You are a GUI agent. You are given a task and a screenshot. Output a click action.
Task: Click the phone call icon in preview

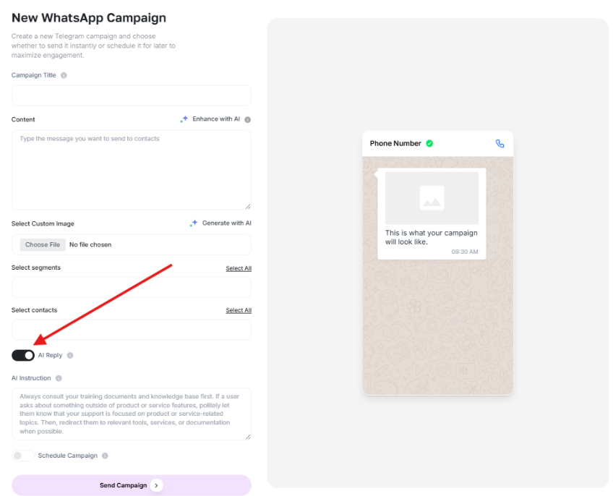pyautogui.click(x=500, y=144)
